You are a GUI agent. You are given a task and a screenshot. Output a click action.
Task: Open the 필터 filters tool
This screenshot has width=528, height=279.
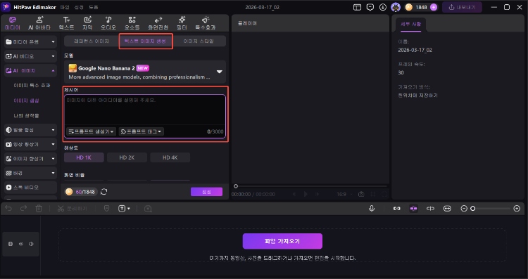tap(182, 23)
